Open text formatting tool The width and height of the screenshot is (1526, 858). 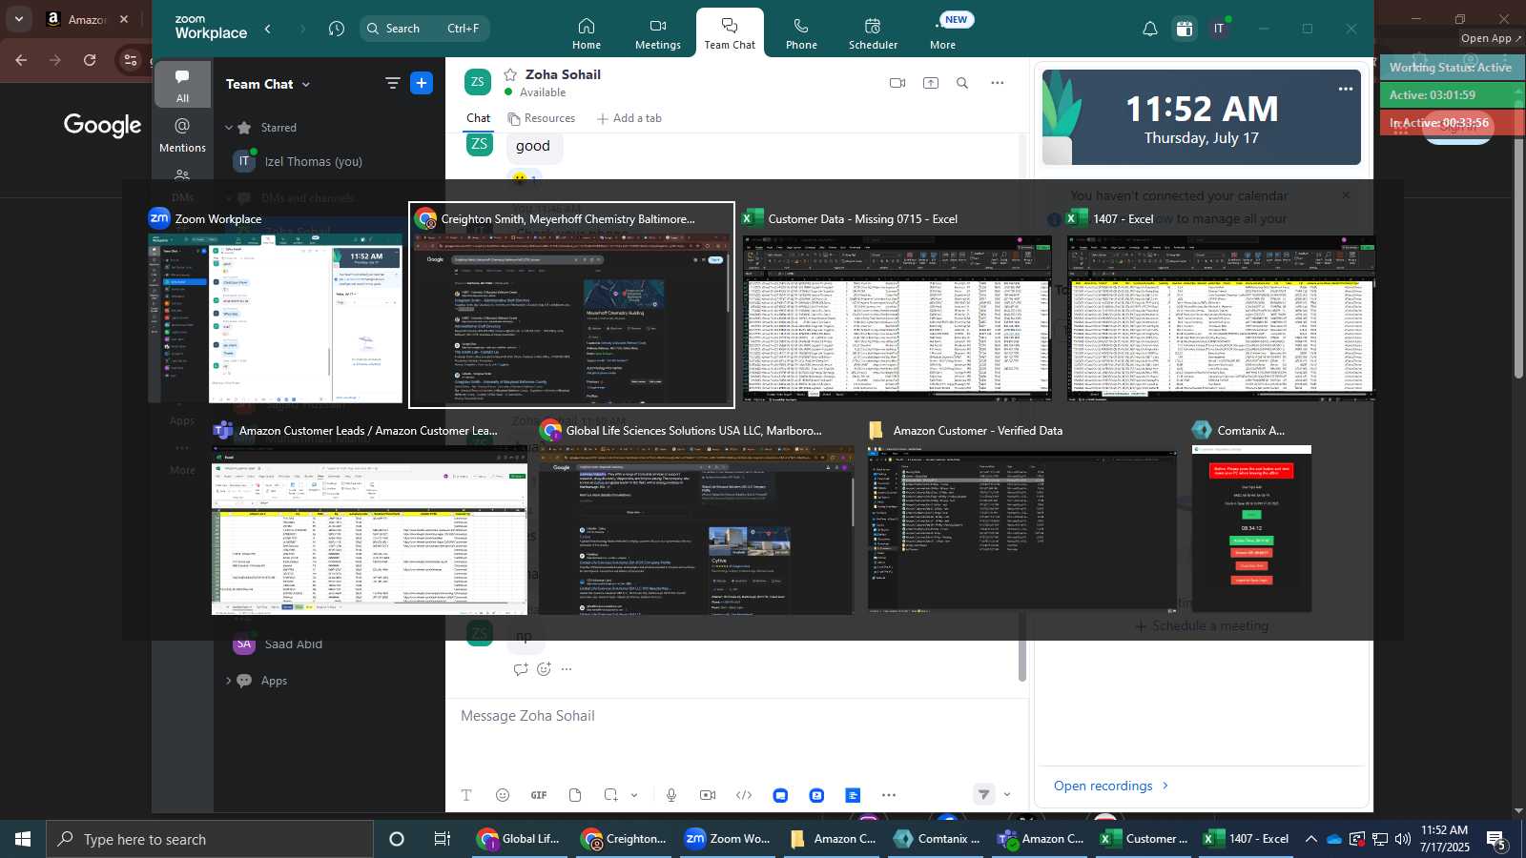(x=466, y=795)
